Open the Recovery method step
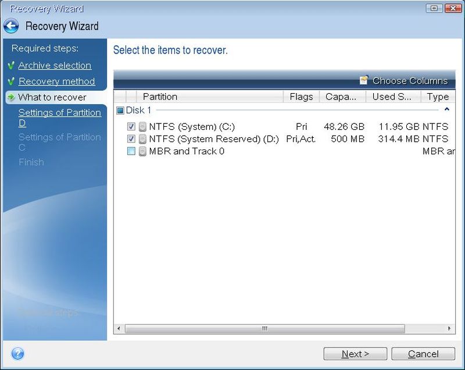Image resolution: width=465 pixels, height=370 pixels. pyautogui.click(x=56, y=81)
